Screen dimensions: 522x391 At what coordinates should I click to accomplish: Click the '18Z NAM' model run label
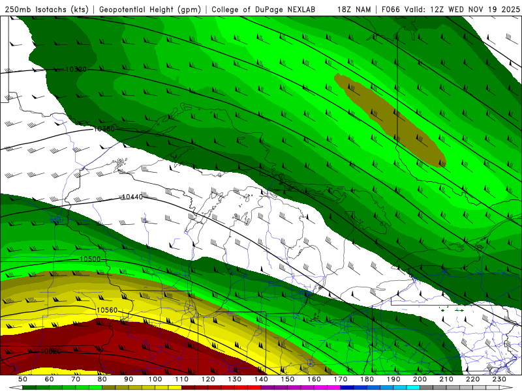click(x=354, y=9)
